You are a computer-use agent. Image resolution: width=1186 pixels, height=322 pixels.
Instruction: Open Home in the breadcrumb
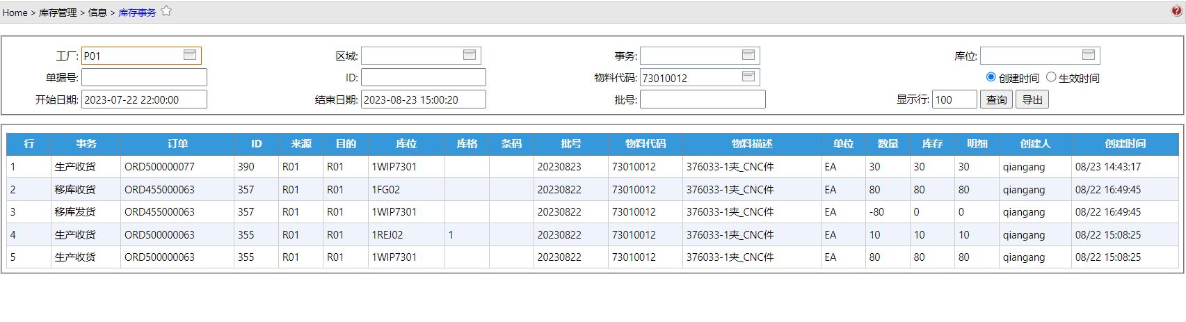pyautogui.click(x=15, y=13)
